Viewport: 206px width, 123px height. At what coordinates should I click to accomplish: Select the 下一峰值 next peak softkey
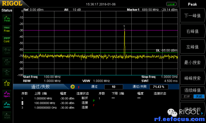point(192,16)
